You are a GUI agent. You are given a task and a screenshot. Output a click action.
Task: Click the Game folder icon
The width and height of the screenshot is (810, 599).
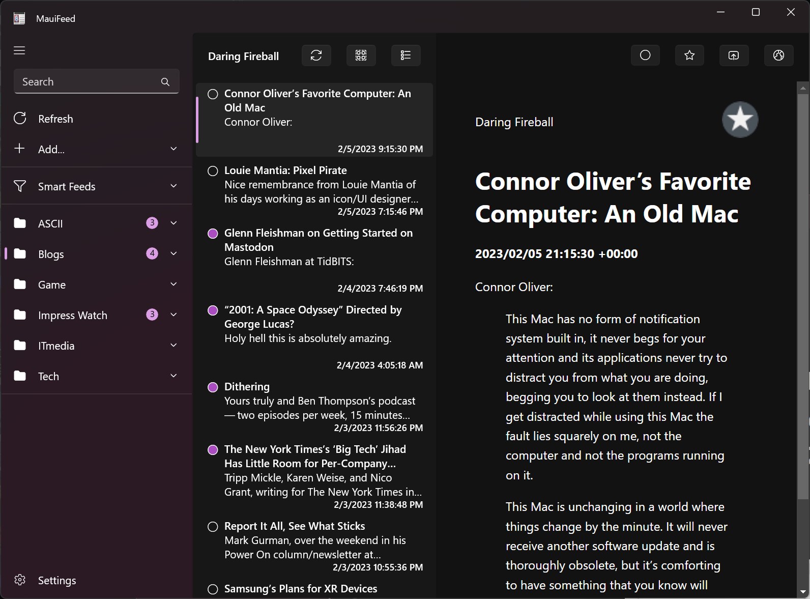(20, 284)
